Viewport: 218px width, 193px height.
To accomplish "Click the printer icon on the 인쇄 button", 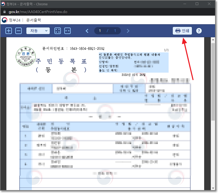I will (x=177, y=31).
